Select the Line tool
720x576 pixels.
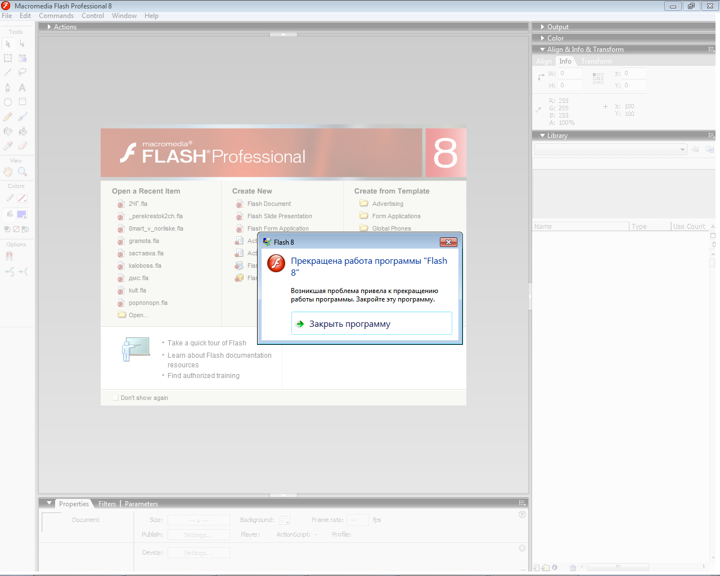tap(8, 72)
